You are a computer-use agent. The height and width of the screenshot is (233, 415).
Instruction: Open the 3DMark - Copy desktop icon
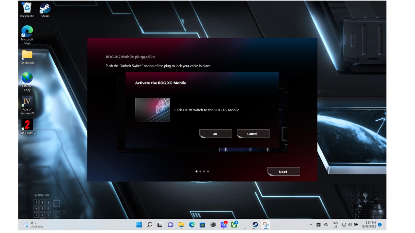pos(27,82)
